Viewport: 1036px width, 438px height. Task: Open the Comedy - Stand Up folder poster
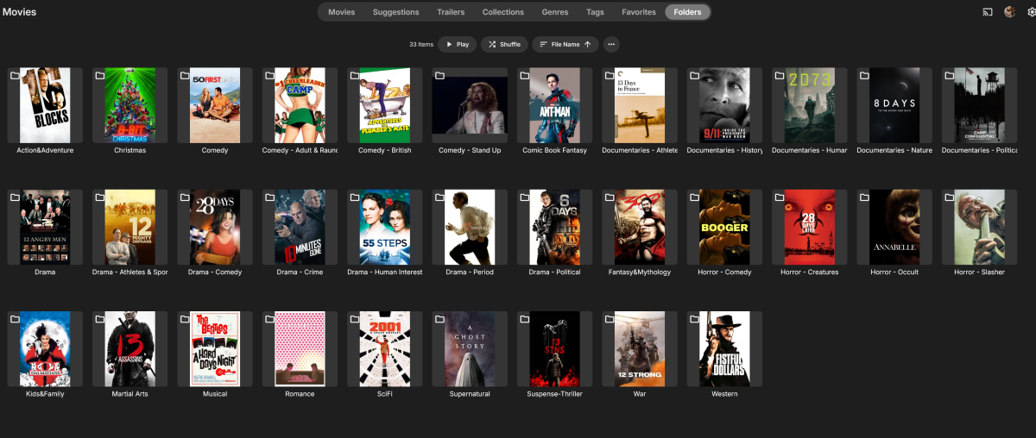pos(470,105)
